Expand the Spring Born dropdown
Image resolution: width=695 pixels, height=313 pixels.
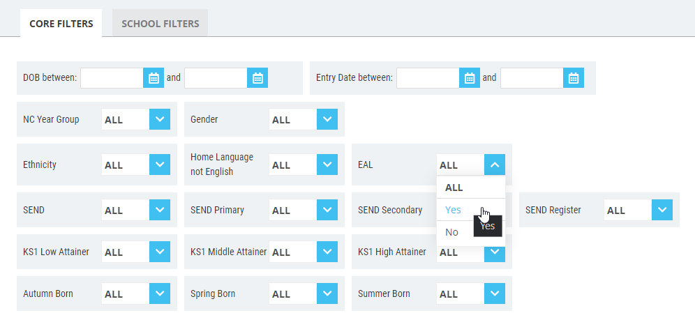[327, 293]
